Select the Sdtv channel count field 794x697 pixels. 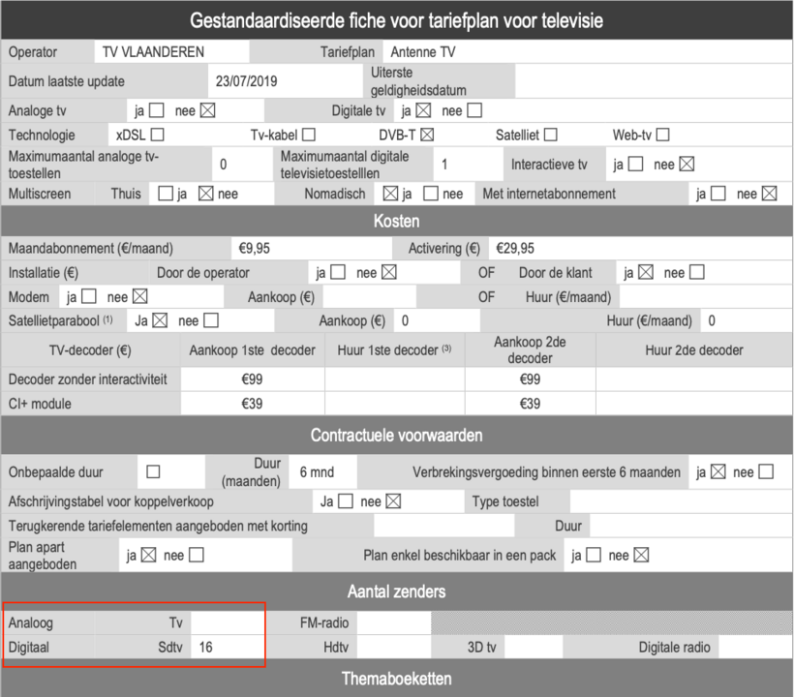[x=227, y=648]
